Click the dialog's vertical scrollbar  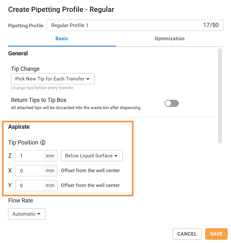(220, 96)
